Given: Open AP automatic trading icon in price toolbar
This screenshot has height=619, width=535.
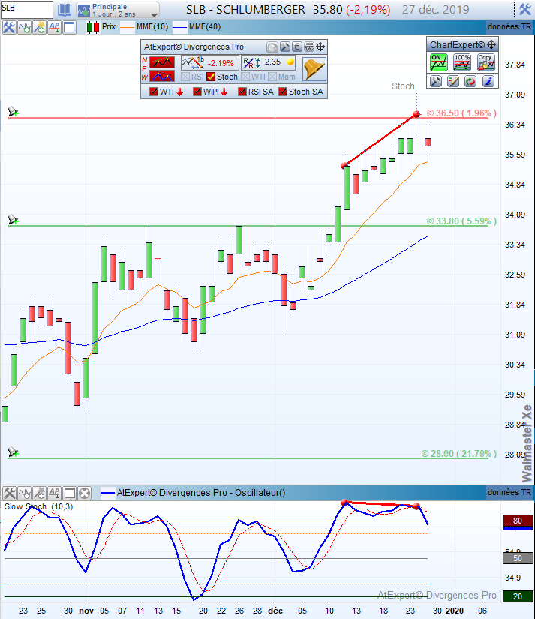Looking at the screenshot, I should click(x=54, y=27).
